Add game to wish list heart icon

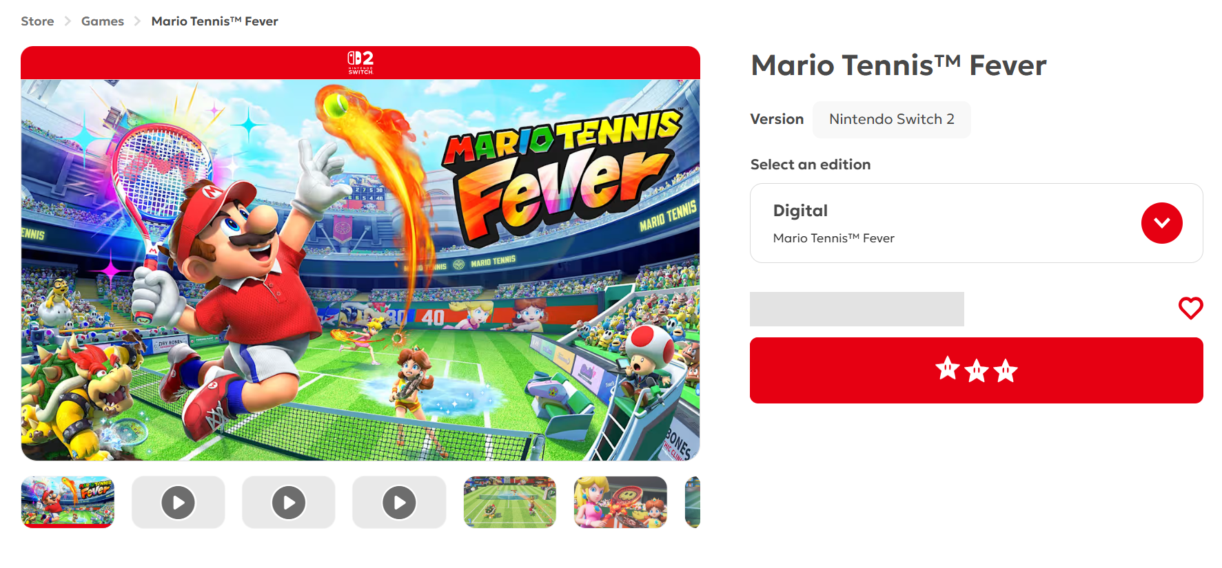(x=1190, y=308)
